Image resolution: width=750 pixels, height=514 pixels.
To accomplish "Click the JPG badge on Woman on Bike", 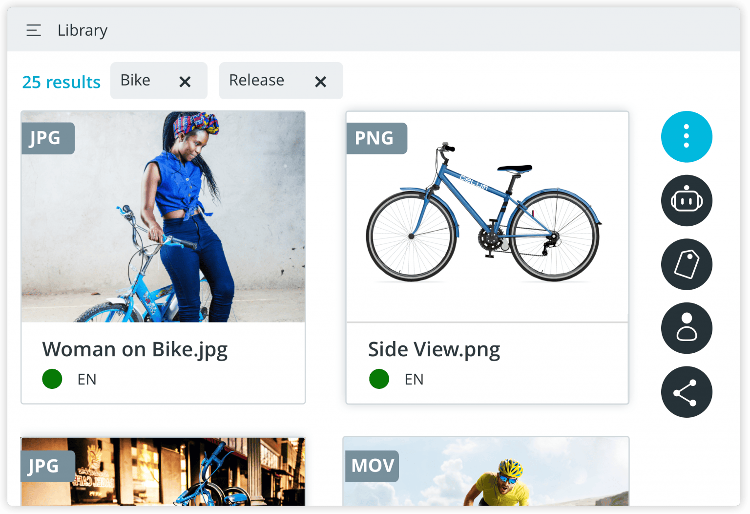I will (47, 138).
